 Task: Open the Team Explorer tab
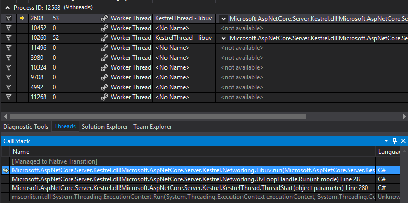[152, 127]
